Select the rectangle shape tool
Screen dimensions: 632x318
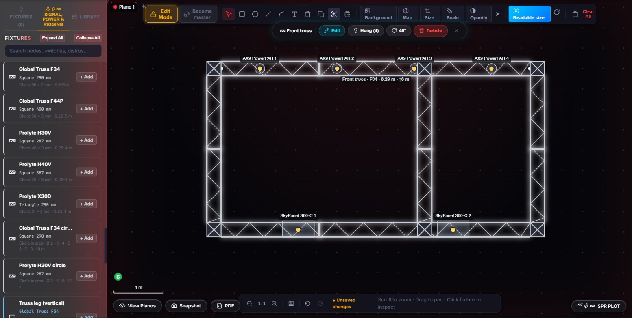click(242, 14)
